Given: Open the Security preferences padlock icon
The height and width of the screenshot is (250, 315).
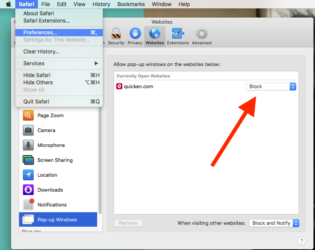Looking at the screenshot, I should click(116, 33).
